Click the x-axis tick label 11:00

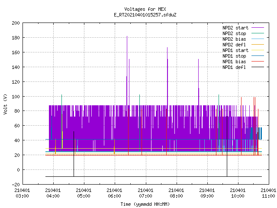coord(268,196)
